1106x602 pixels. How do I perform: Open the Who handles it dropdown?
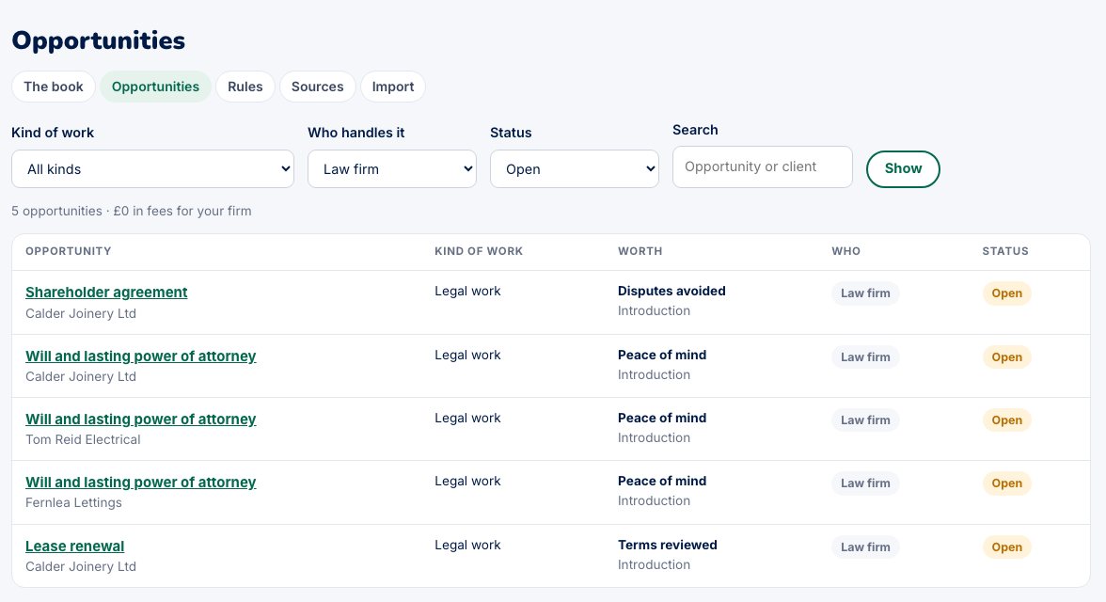click(392, 168)
